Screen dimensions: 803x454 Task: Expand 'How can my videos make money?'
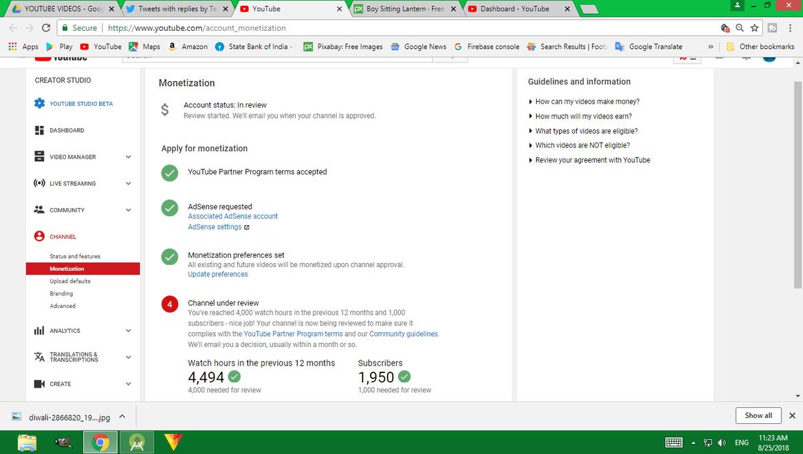tap(584, 102)
